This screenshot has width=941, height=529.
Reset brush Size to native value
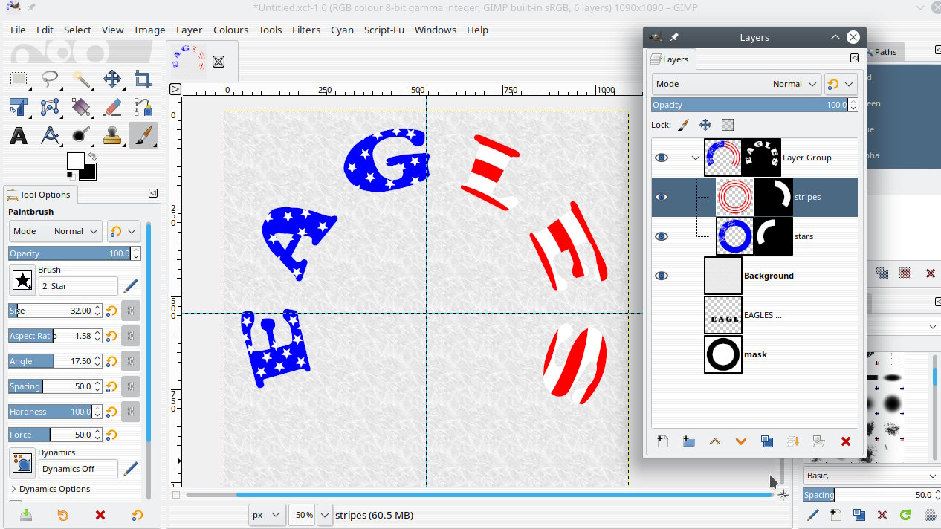[111, 311]
